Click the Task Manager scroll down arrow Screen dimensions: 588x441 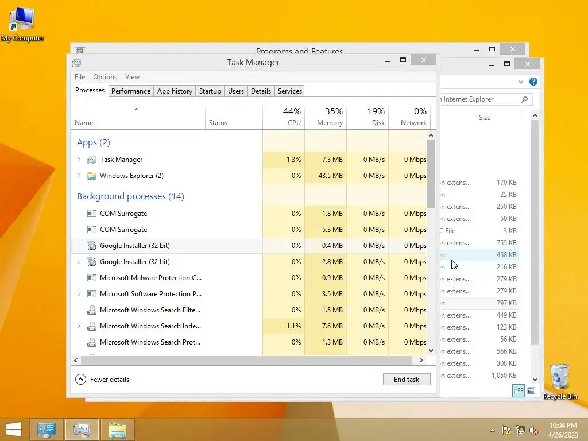(431, 351)
